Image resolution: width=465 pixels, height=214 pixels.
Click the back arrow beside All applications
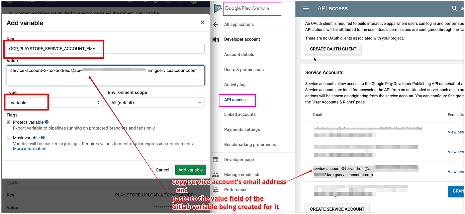coord(216,24)
